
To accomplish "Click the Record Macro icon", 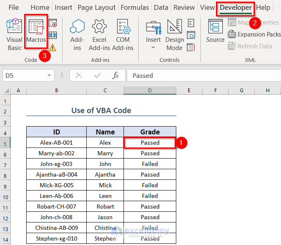I will click(x=53, y=23).
